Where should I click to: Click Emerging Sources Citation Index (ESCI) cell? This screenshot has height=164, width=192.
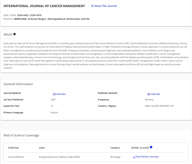tap(59, 157)
